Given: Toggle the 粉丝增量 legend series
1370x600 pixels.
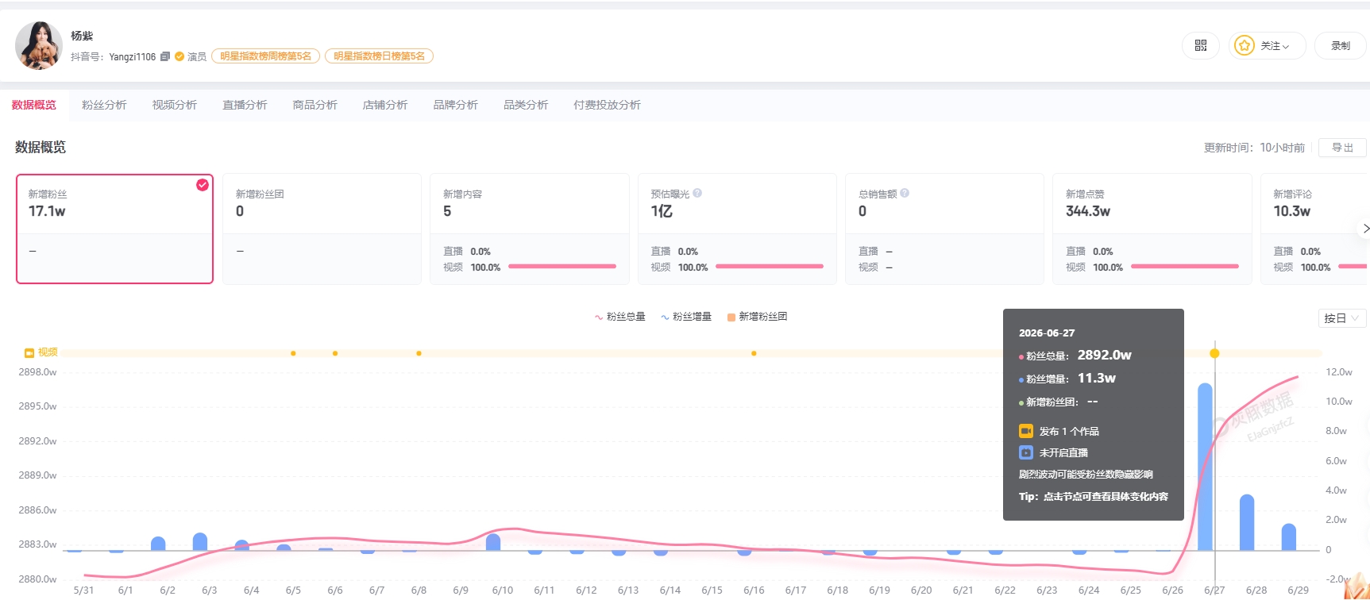Looking at the screenshot, I should point(685,317).
